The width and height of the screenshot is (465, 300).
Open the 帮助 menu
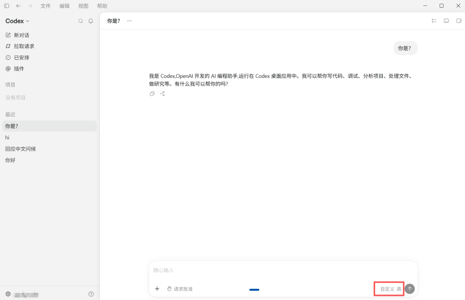click(x=102, y=6)
